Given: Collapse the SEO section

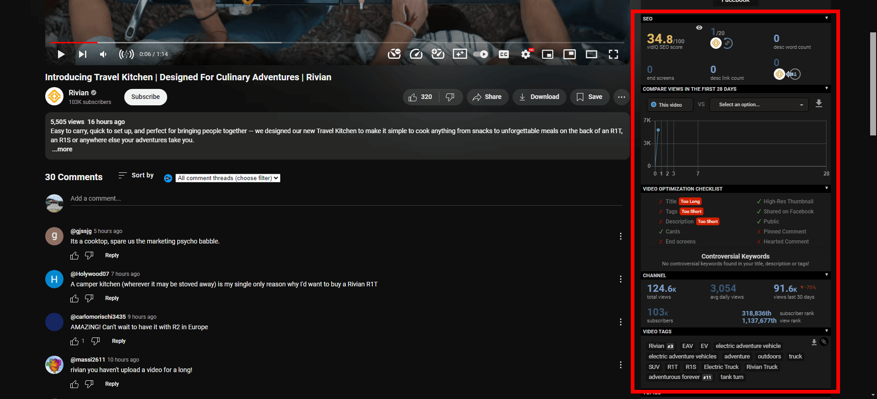Looking at the screenshot, I should (x=827, y=18).
